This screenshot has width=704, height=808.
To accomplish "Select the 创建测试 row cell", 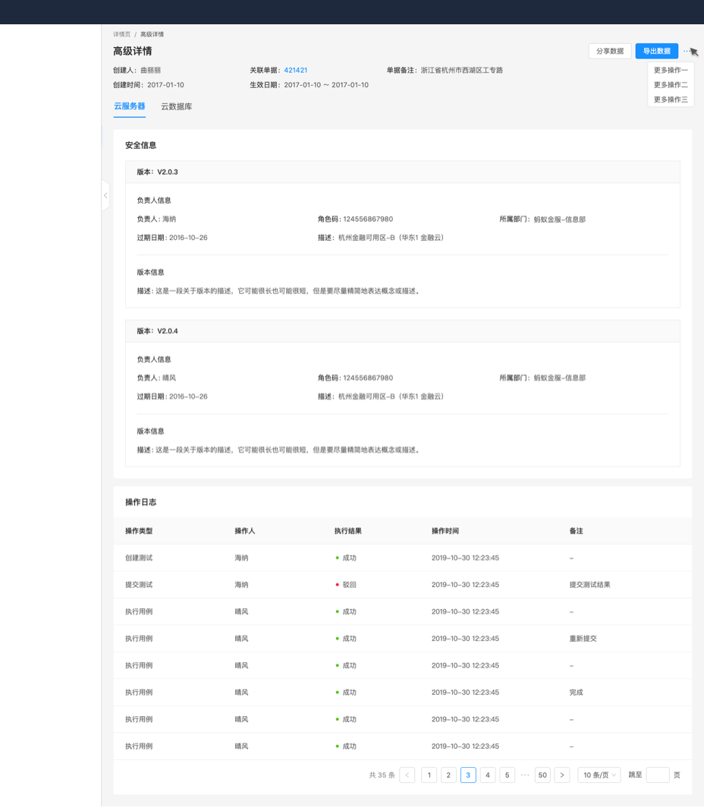I will click(x=139, y=557).
